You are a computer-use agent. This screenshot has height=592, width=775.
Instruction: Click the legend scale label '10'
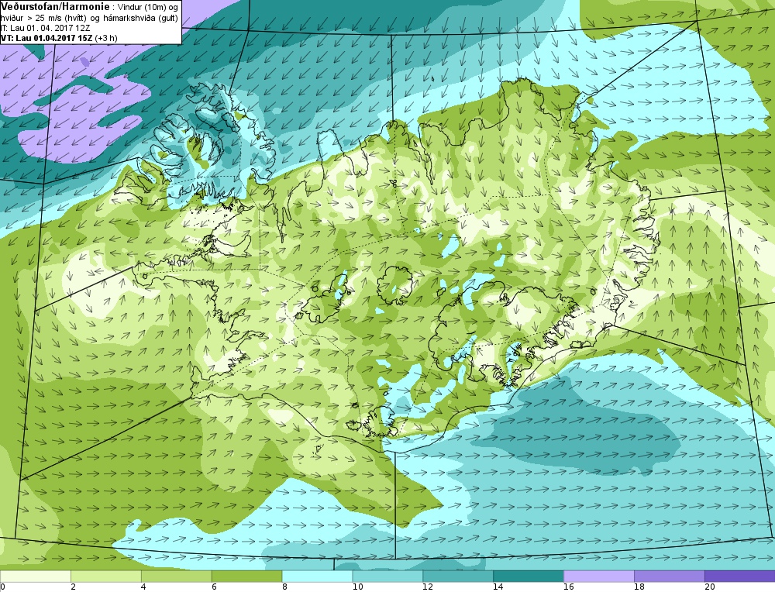(x=358, y=587)
